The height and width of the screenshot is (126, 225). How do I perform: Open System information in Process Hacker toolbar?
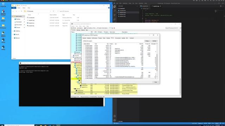pyautogui.click(x=102, y=28)
